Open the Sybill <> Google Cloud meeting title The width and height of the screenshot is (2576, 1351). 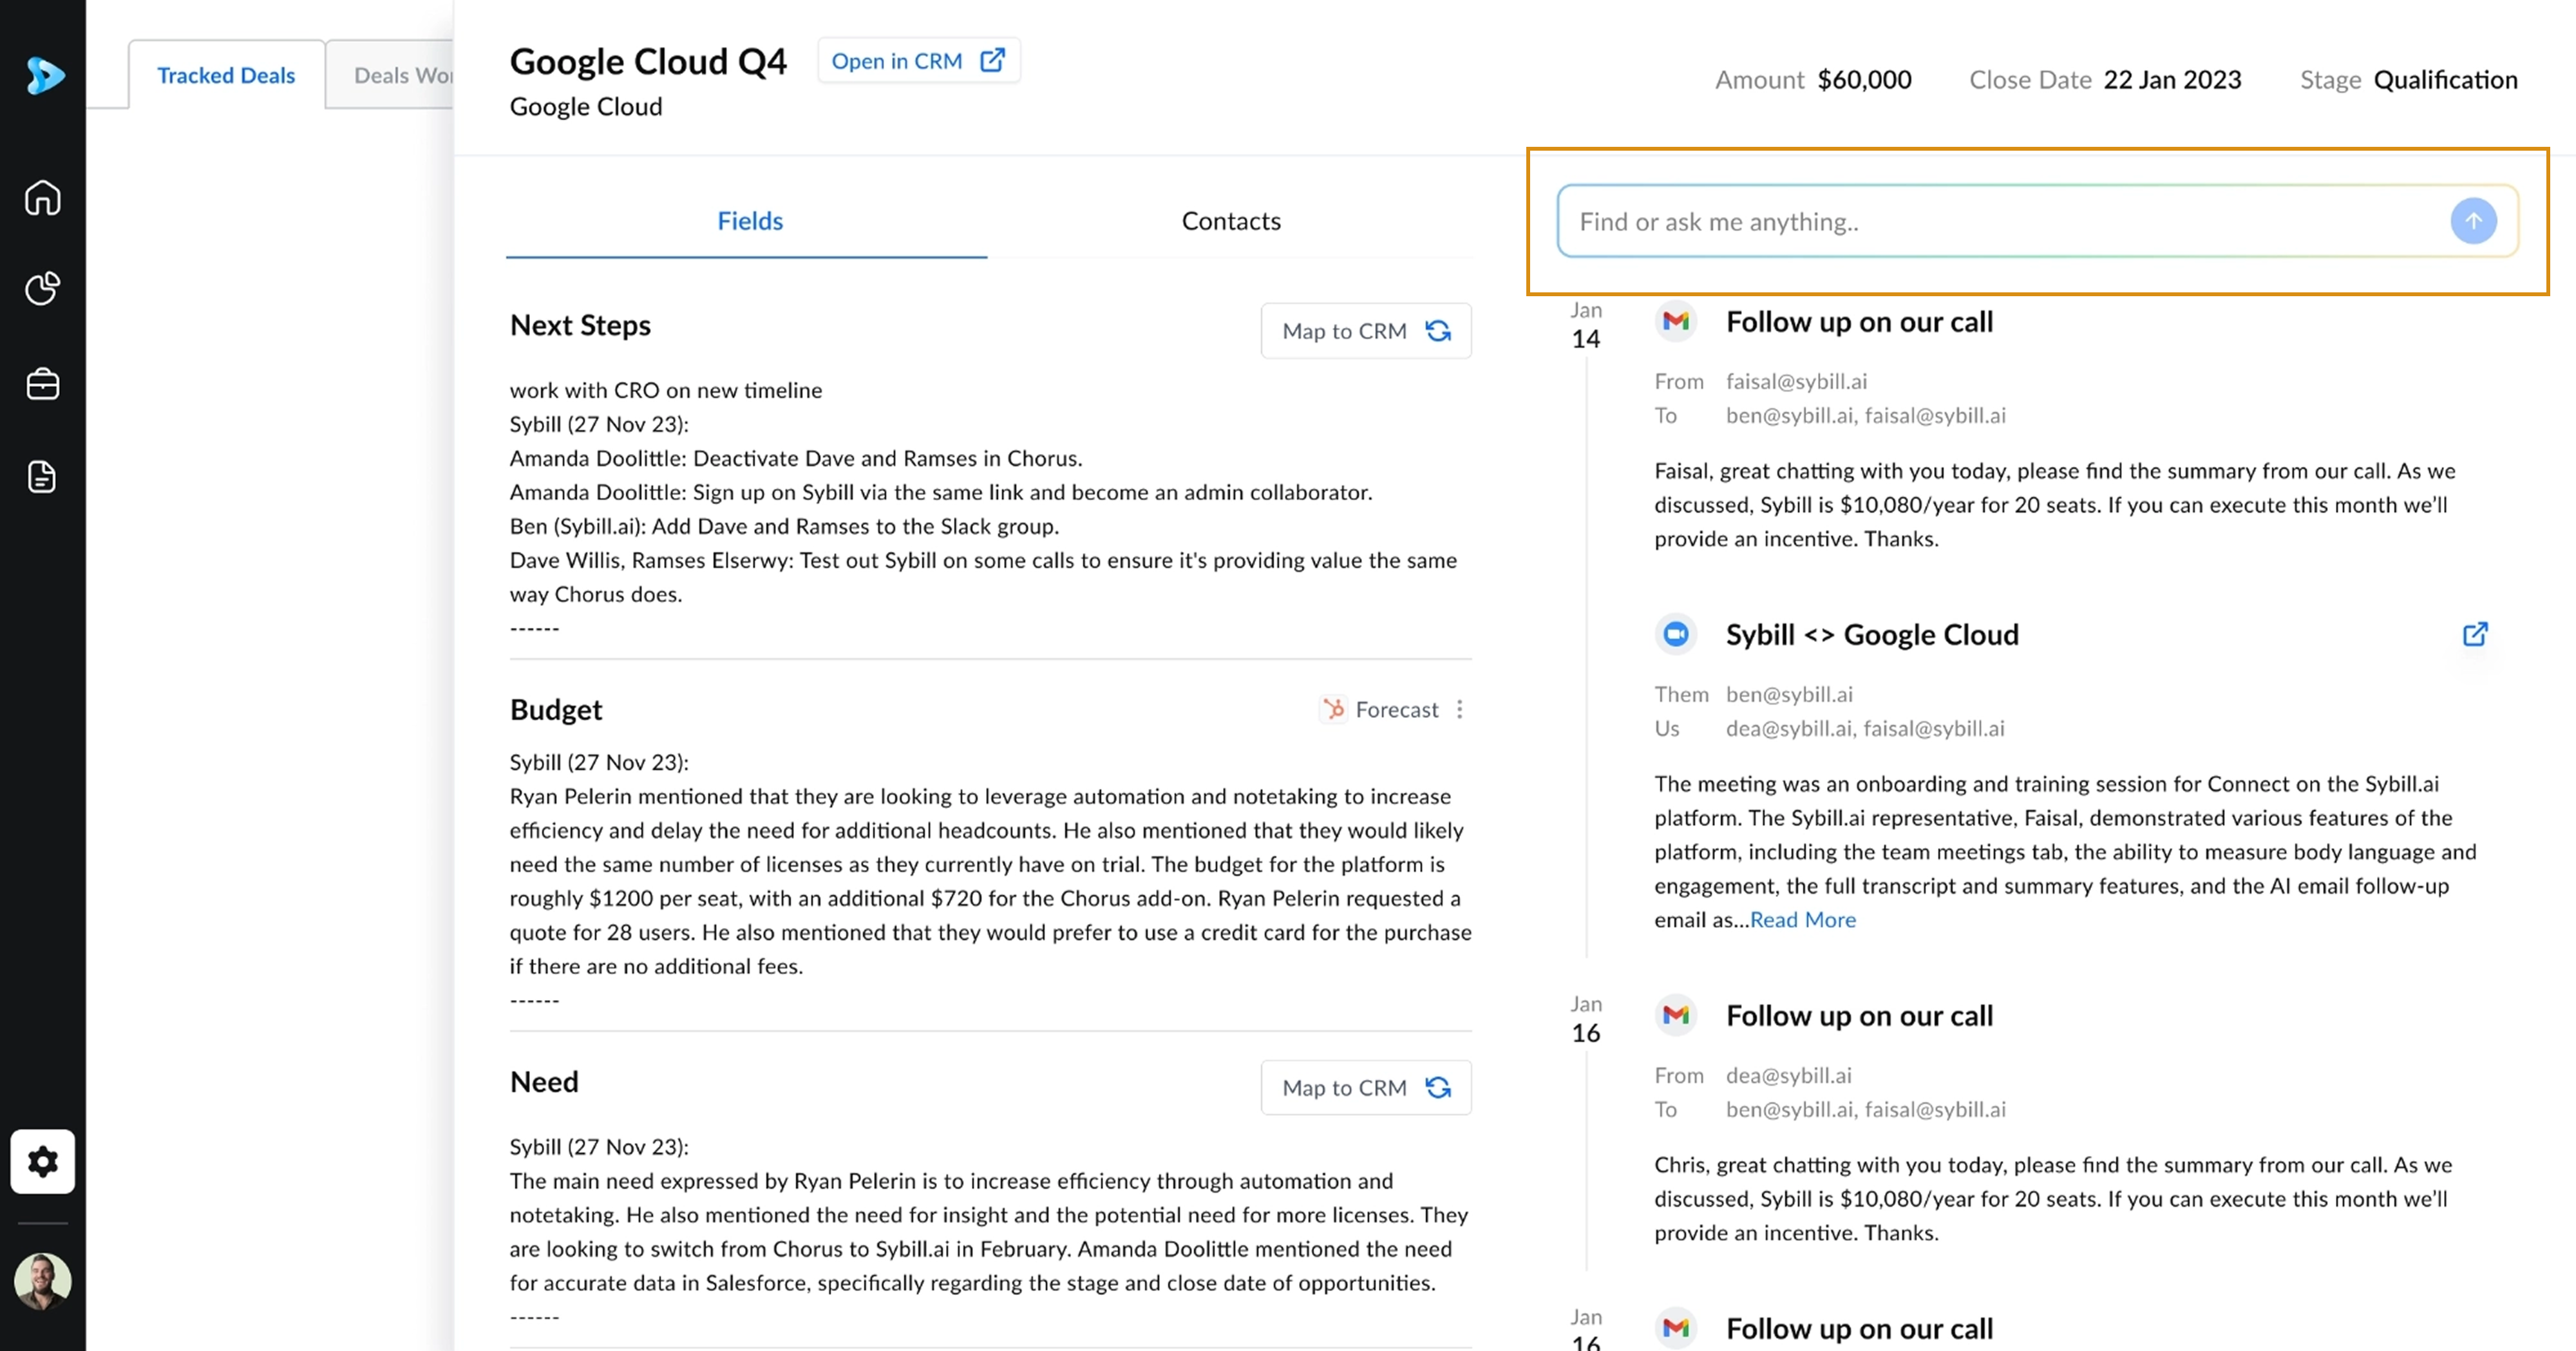point(1872,634)
